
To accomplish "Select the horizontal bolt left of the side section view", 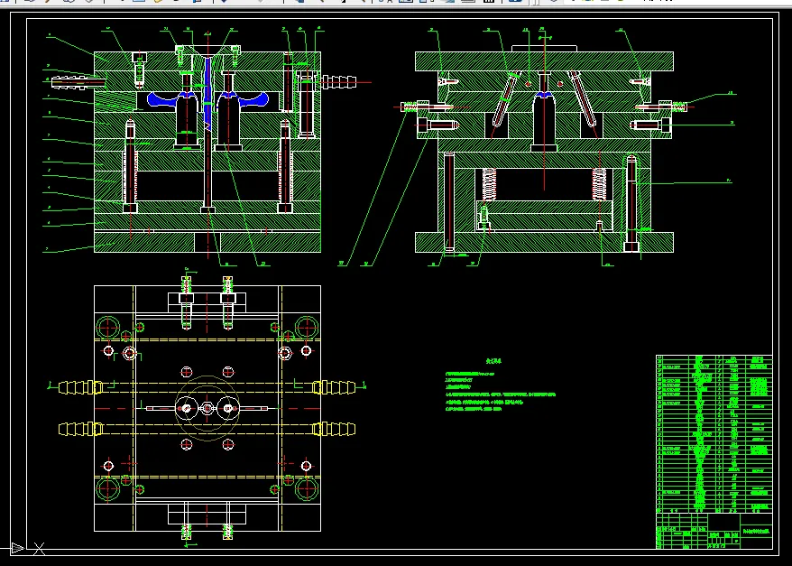I will pyautogui.click(x=437, y=125).
